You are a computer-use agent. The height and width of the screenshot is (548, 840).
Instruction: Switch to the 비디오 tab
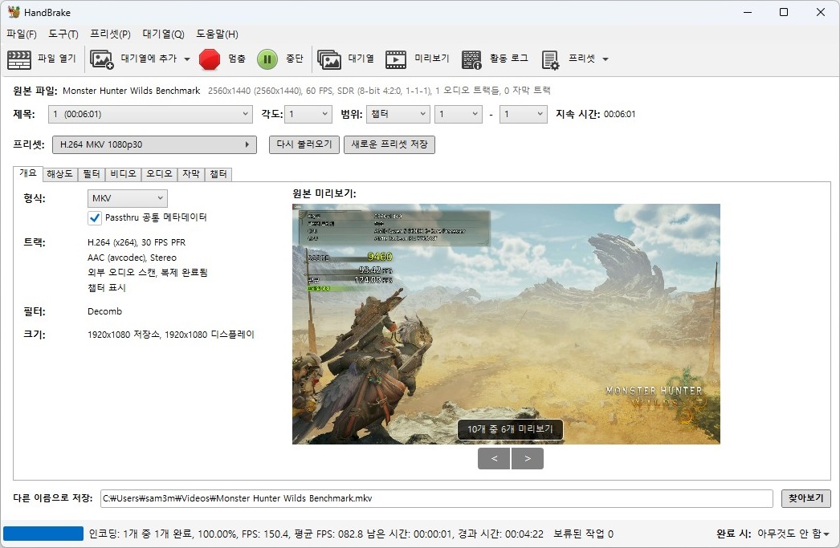[123, 174]
